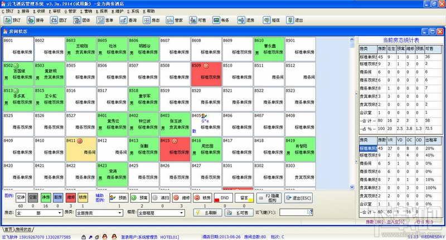Image resolution: width=446 pixels, height=240 pixels.
Task: Select the yellow 锁房 legend swatch
Action: 83,197
